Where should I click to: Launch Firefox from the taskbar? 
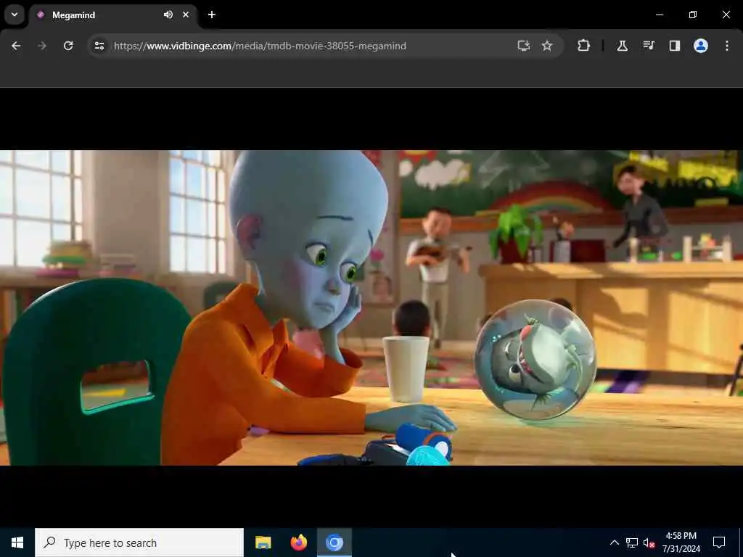(x=298, y=542)
